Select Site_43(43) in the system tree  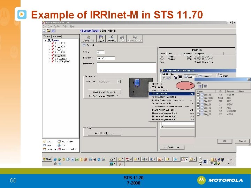coord(60,55)
